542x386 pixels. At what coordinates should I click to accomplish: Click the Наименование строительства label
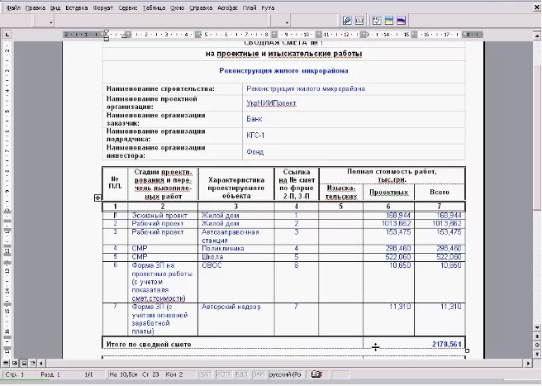pyautogui.click(x=160, y=89)
